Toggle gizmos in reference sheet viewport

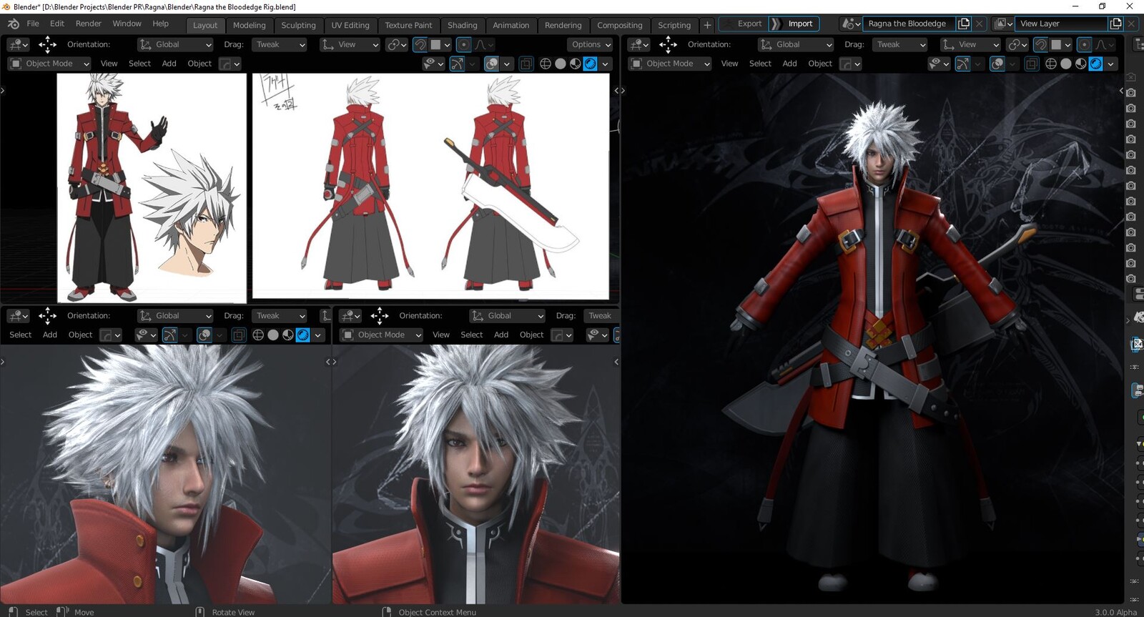[x=457, y=64]
